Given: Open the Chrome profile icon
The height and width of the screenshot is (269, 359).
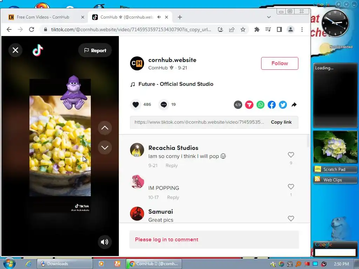Looking at the screenshot, I should [291, 29].
